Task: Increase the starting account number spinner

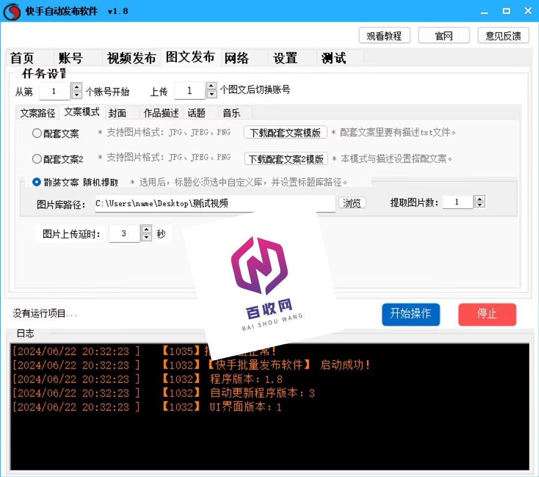Action: [x=77, y=87]
